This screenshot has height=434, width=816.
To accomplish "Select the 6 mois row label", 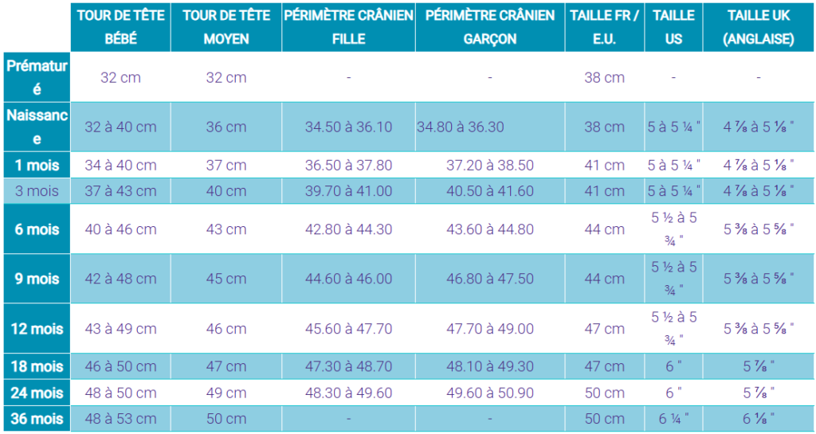I will [x=37, y=229].
